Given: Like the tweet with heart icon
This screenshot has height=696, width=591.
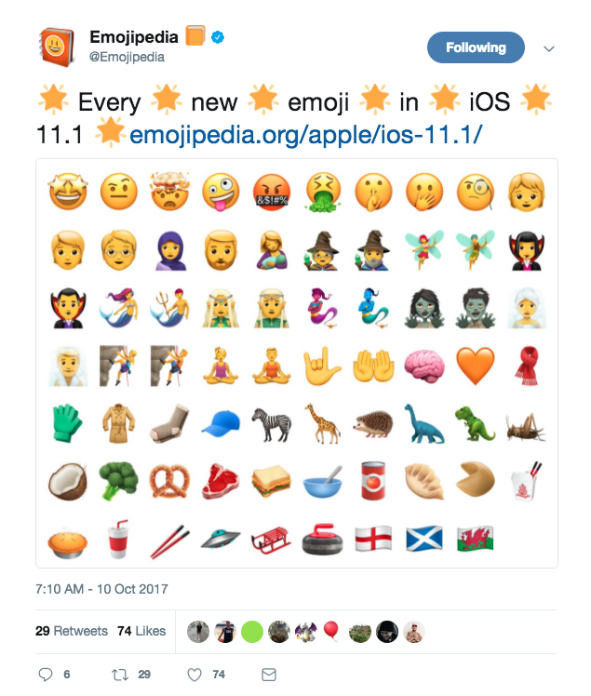Looking at the screenshot, I should pos(195,674).
